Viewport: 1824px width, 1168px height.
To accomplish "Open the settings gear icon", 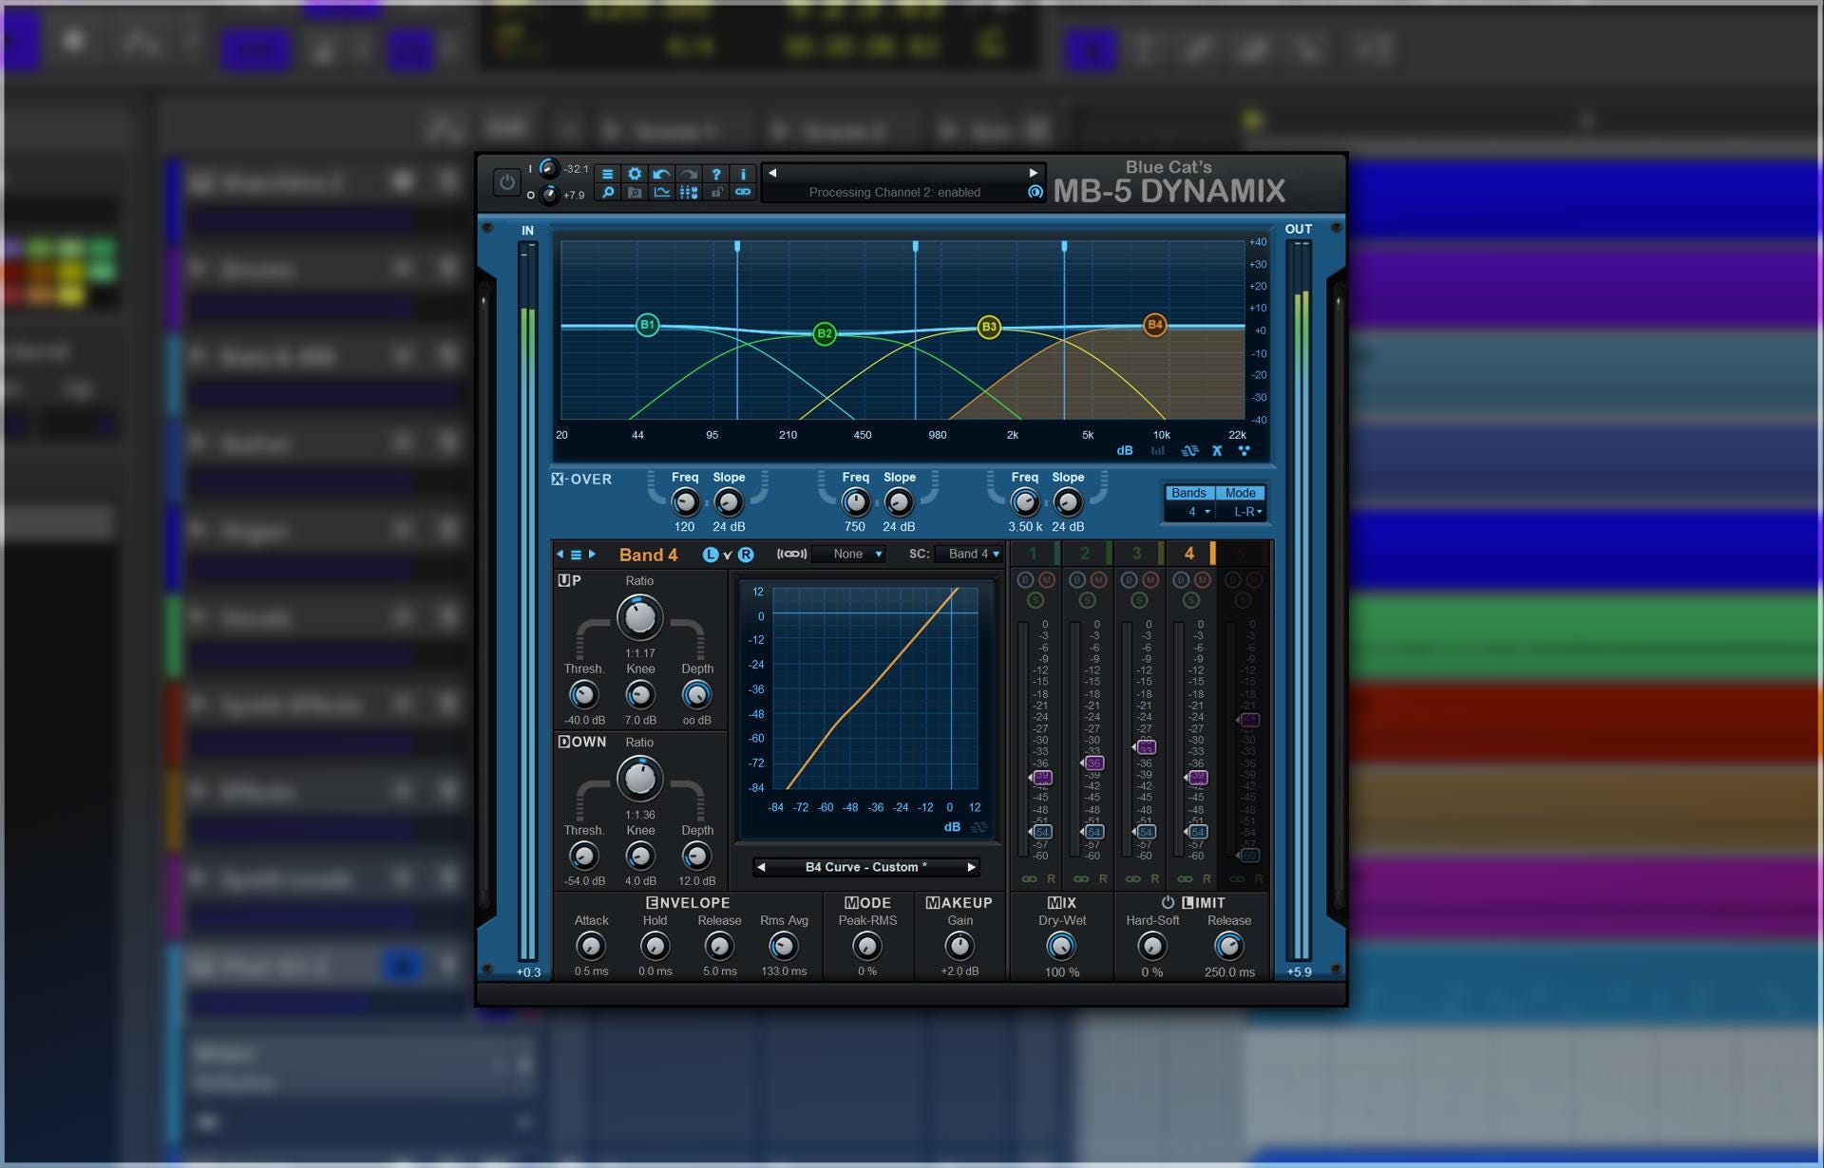I will (x=635, y=174).
